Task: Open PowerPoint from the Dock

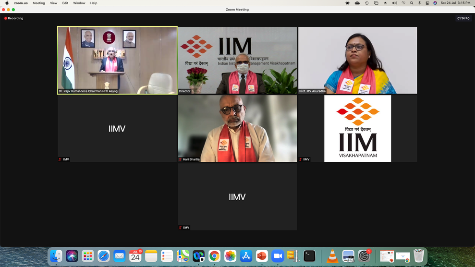Action: (x=262, y=256)
